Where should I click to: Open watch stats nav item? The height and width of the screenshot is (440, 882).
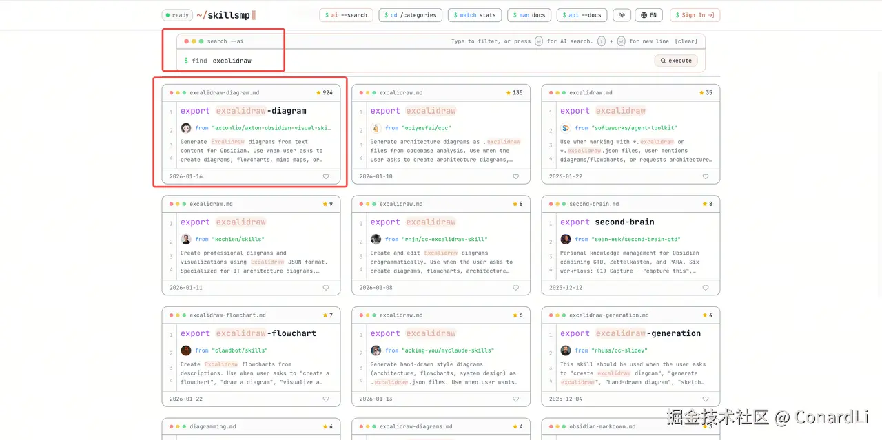coord(475,15)
